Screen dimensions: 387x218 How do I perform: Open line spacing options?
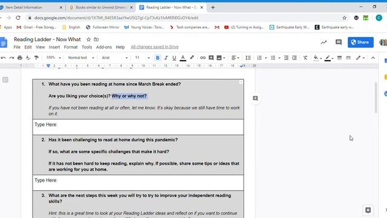click(x=248, y=58)
